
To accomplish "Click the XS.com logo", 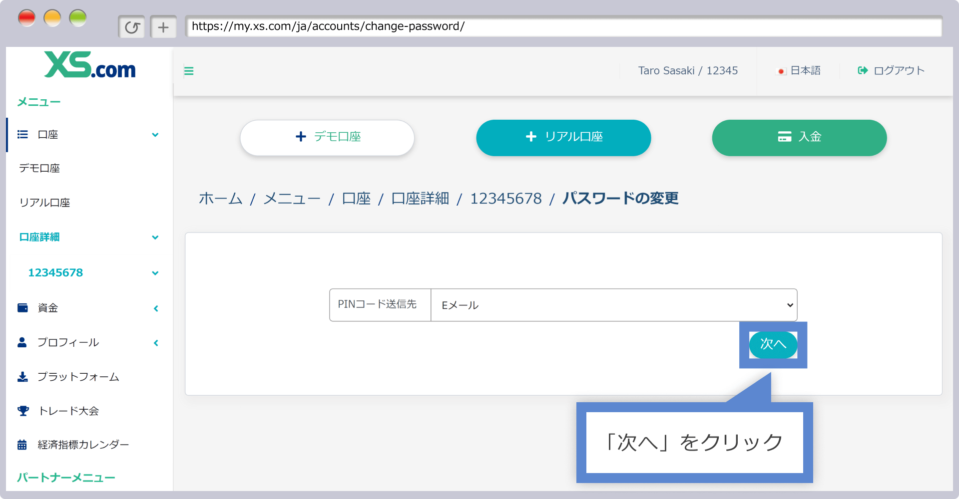I will coord(90,65).
